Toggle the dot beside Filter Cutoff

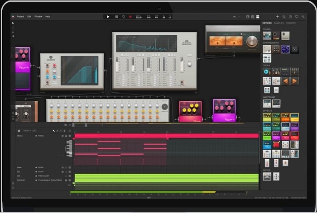tap(36, 176)
